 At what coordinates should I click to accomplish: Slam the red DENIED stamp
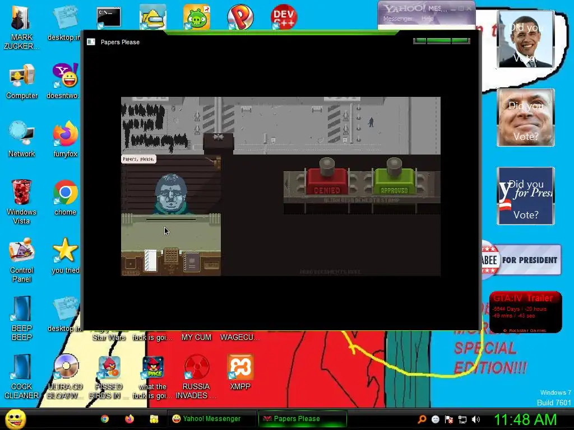[x=327, y=177]
